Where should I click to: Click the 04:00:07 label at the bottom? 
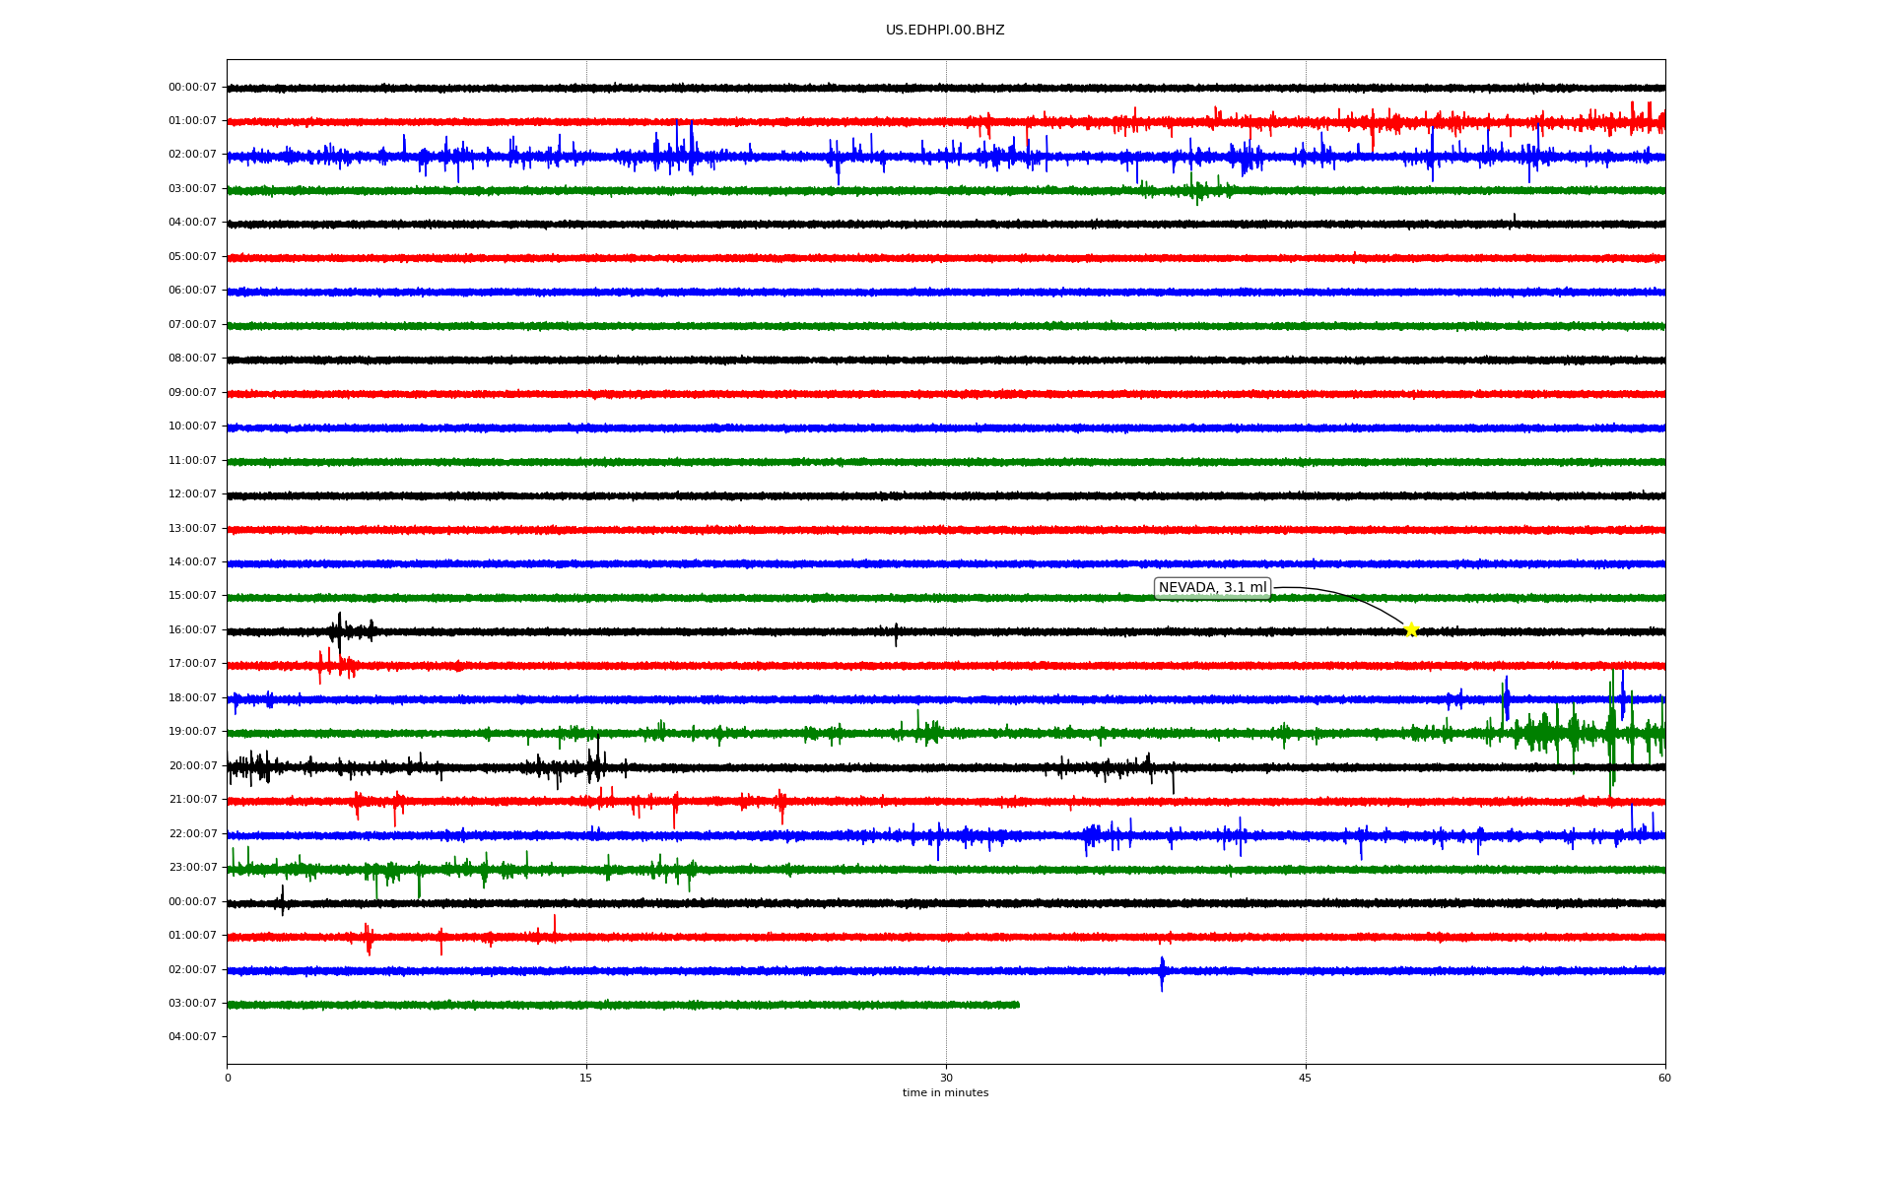pyautogui.click(x=192, y=1037)
